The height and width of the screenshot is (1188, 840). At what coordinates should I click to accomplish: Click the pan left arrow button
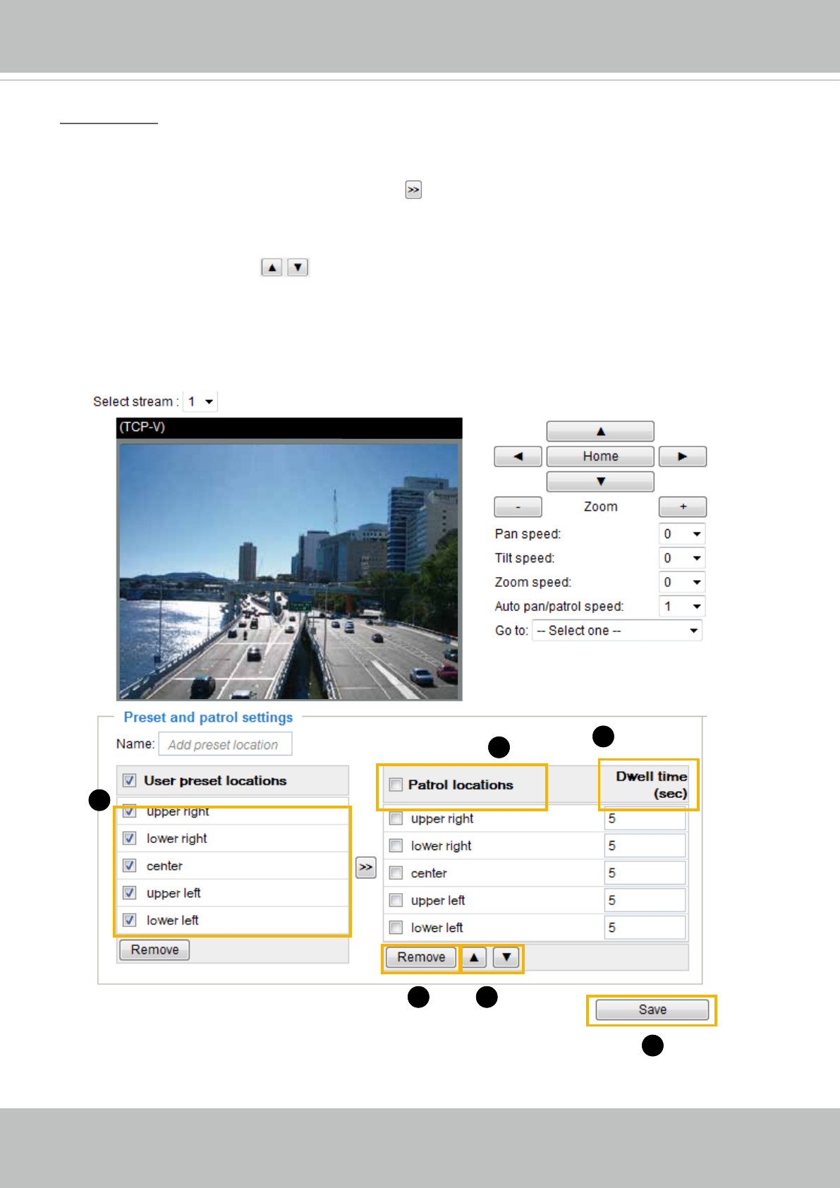(518, 456)
